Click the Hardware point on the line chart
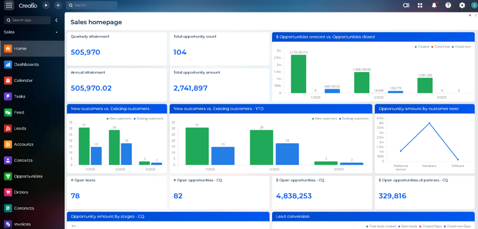 tap(429, 123)
